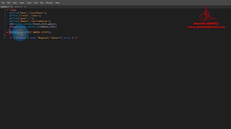This screenshot has height=129, width=231.
Task: Open the View menu
Action: click(15, 3)
